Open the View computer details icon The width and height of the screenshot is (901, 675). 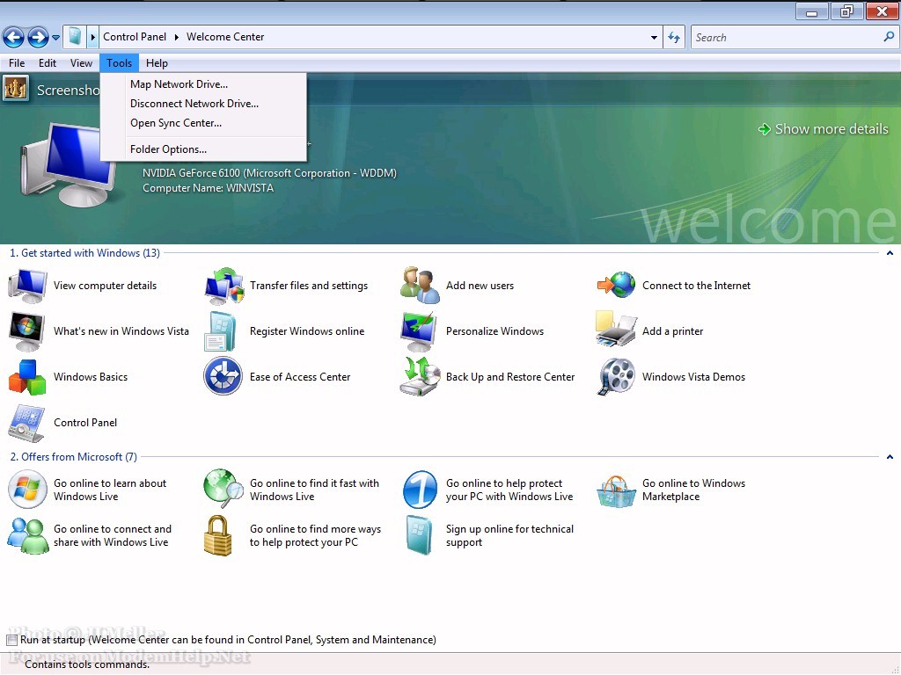[27, 286]
